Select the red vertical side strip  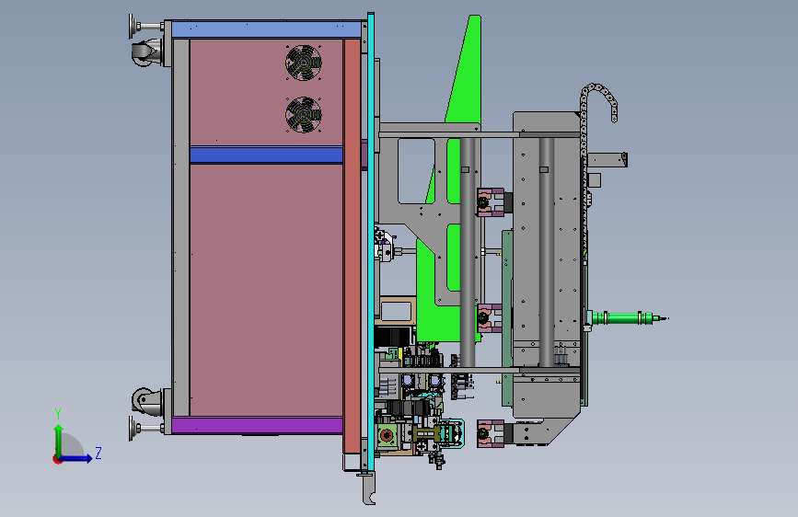(x=352, y=247)
